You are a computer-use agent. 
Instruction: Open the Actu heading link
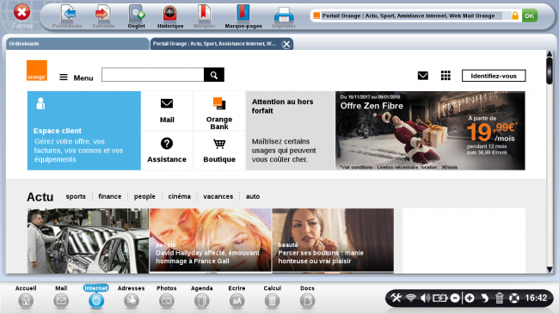point(40,197)
